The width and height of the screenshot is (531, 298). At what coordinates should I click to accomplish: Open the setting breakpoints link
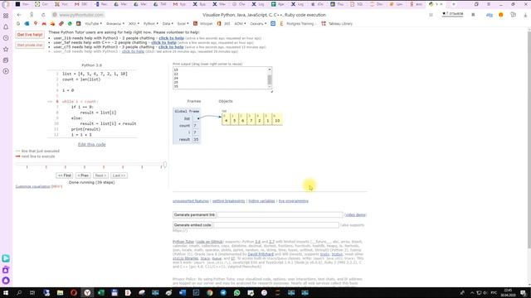[x=228, y=201]
